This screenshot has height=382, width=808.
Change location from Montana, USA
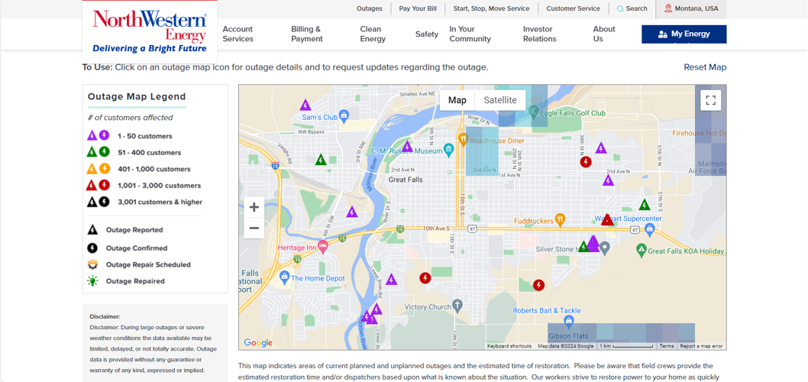(x=691, y=8)
